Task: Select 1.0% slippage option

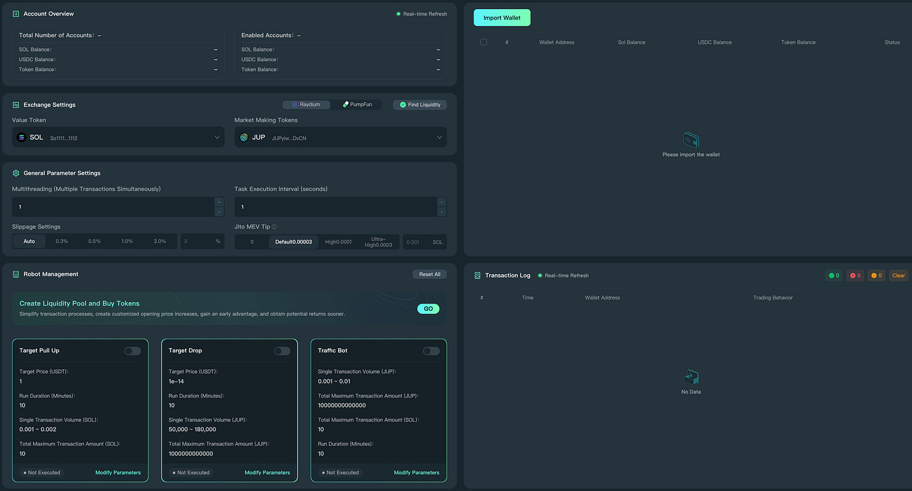Action: [127, 241]
